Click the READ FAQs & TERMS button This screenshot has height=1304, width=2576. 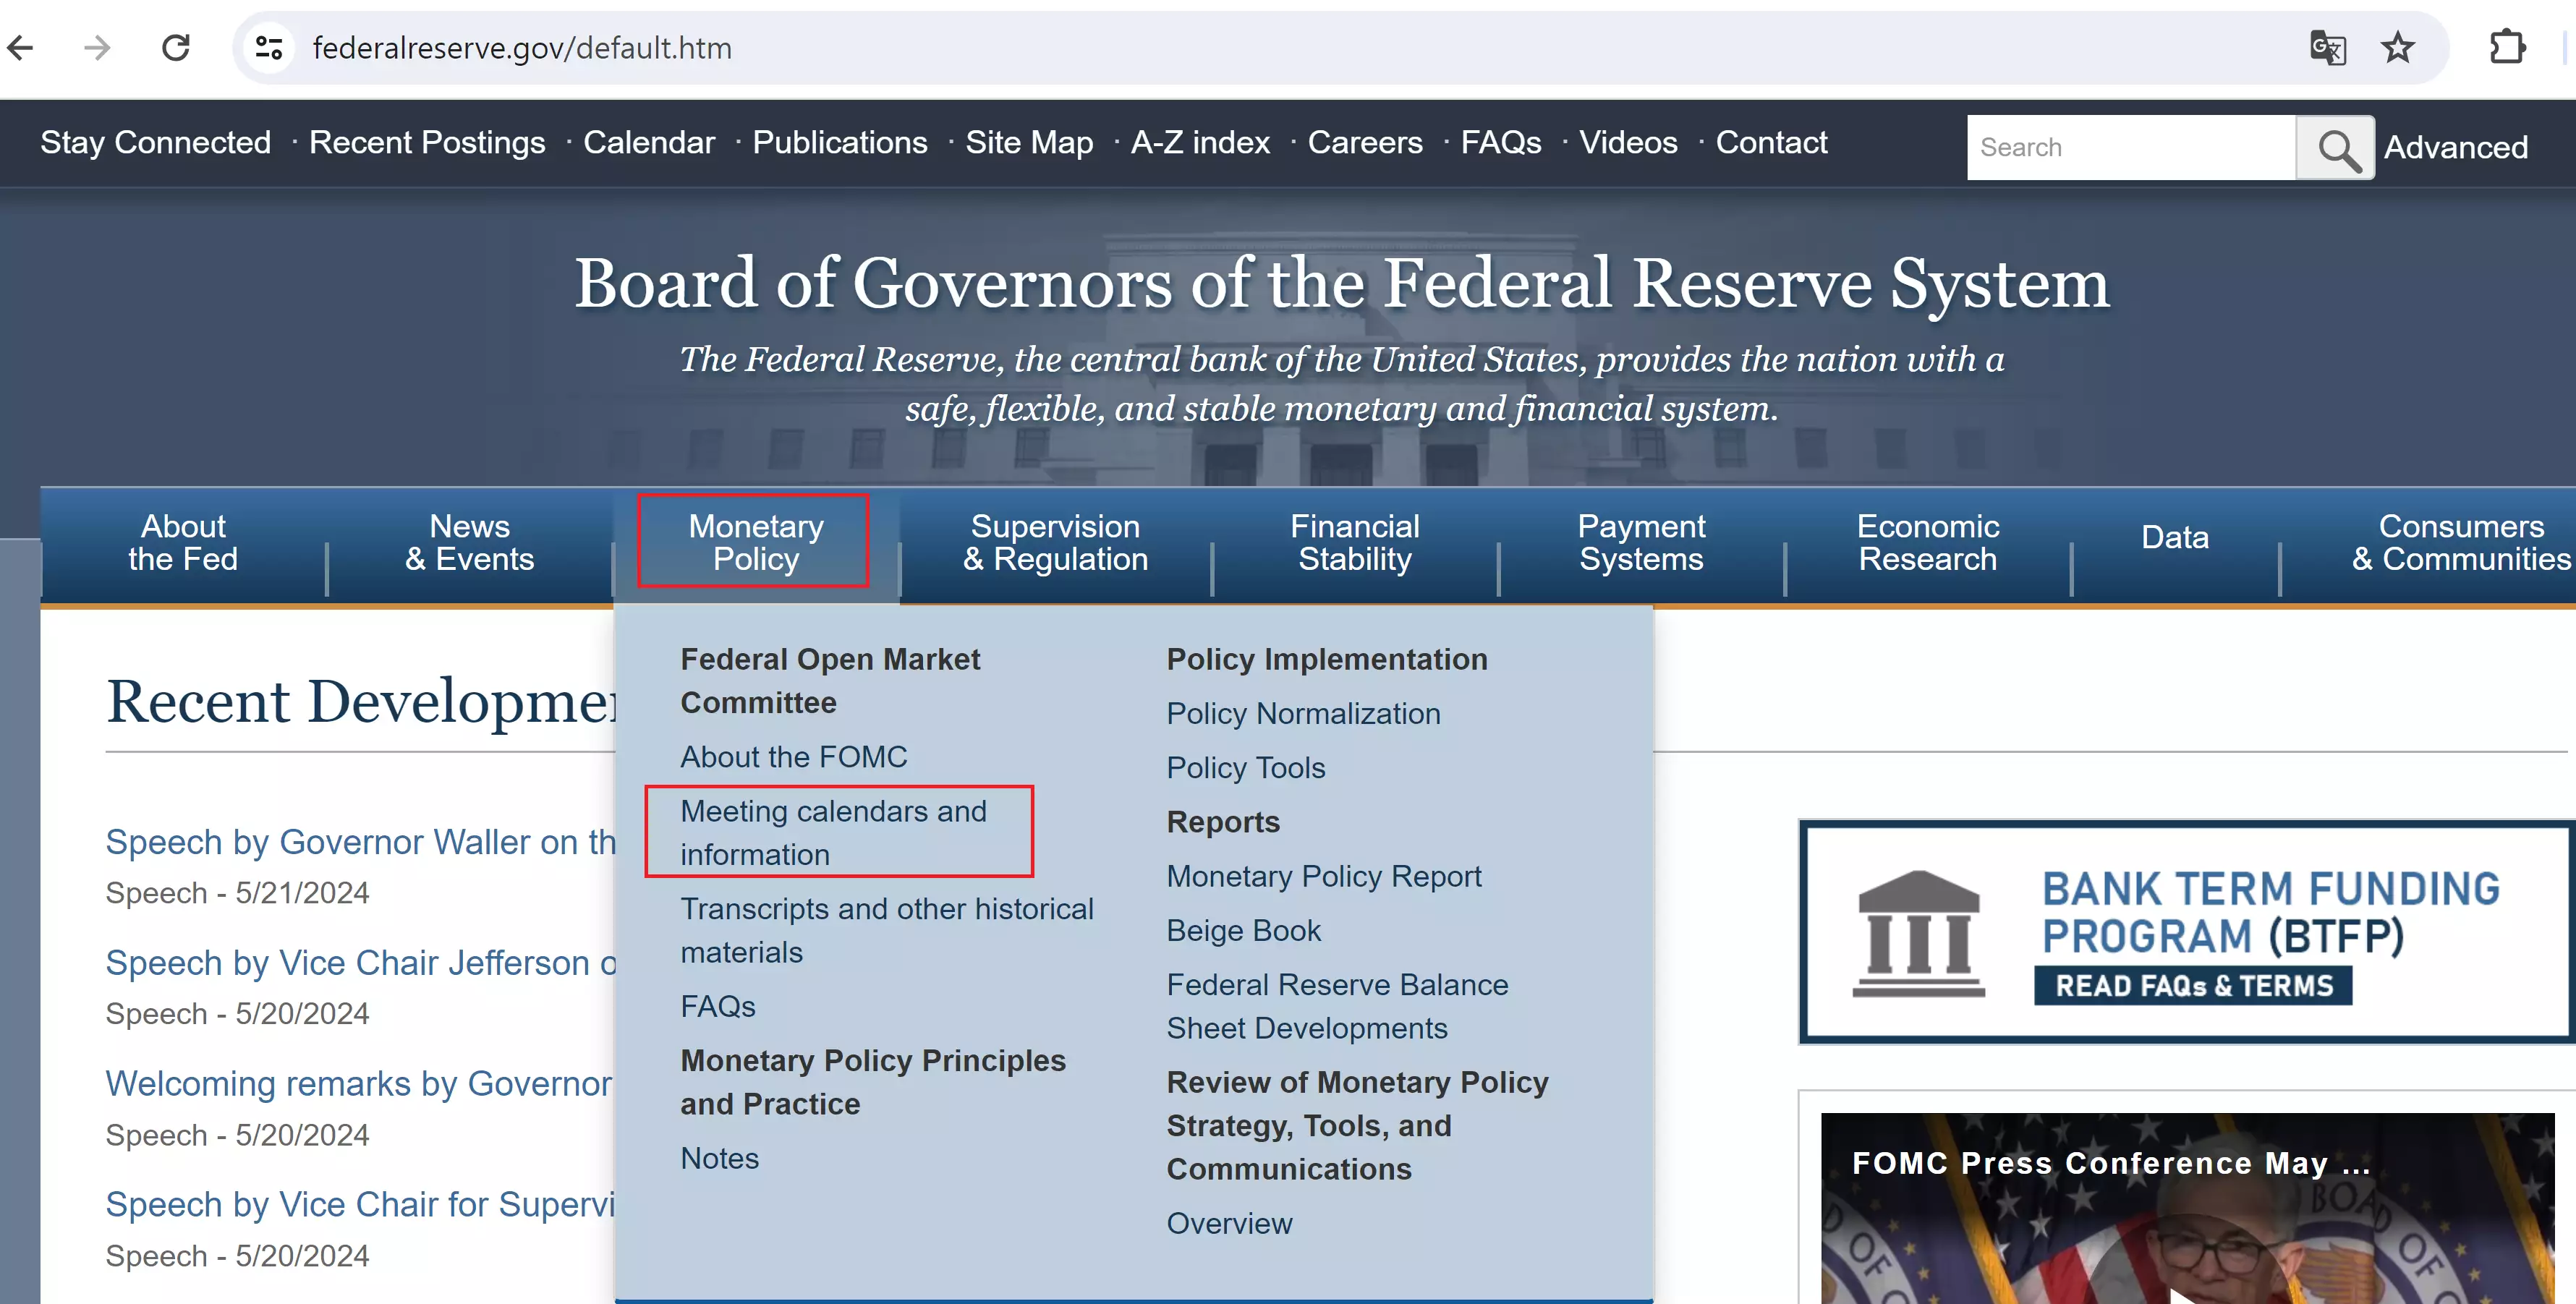click(2193, 985)
